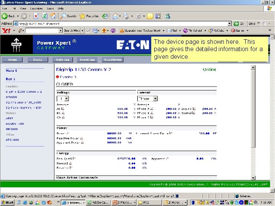Open the Waveforms tab
This screenshot has width=275, height=206.
tap(113, 60)
